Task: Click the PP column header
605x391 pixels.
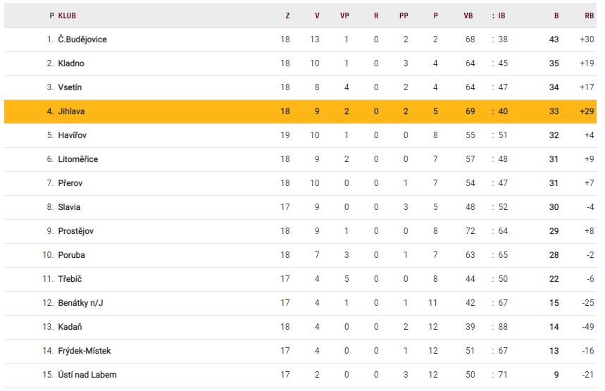Action: point(404,15)
